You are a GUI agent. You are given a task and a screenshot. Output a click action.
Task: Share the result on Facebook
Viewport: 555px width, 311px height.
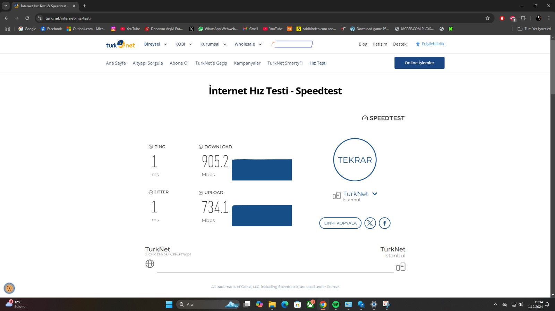385,223
